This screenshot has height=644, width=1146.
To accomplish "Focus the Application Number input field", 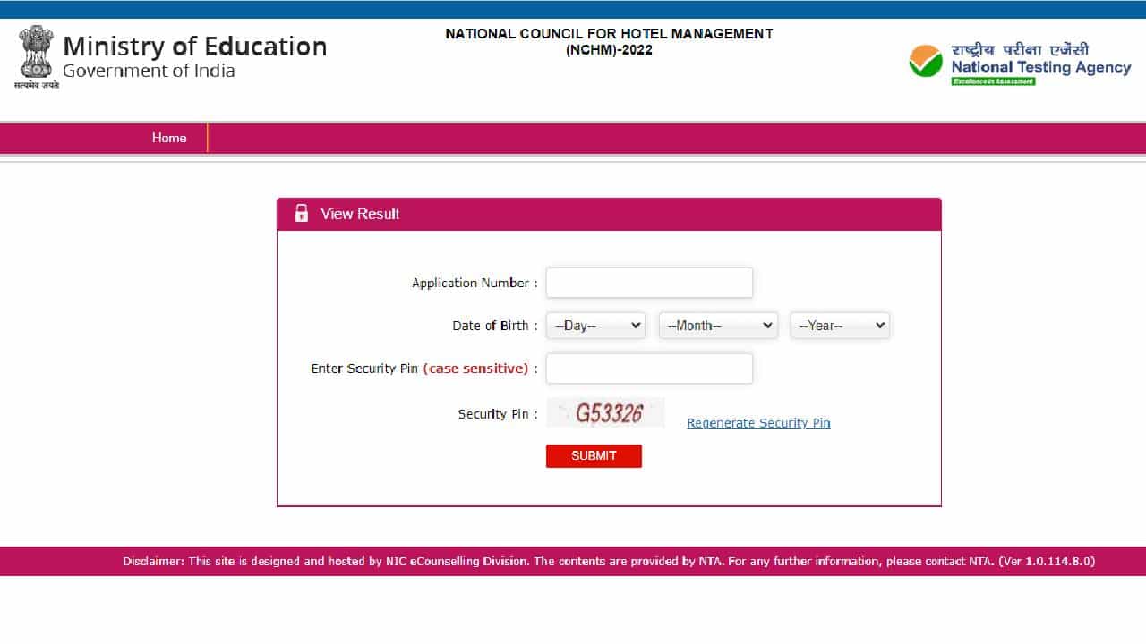I will coord(649,283).
